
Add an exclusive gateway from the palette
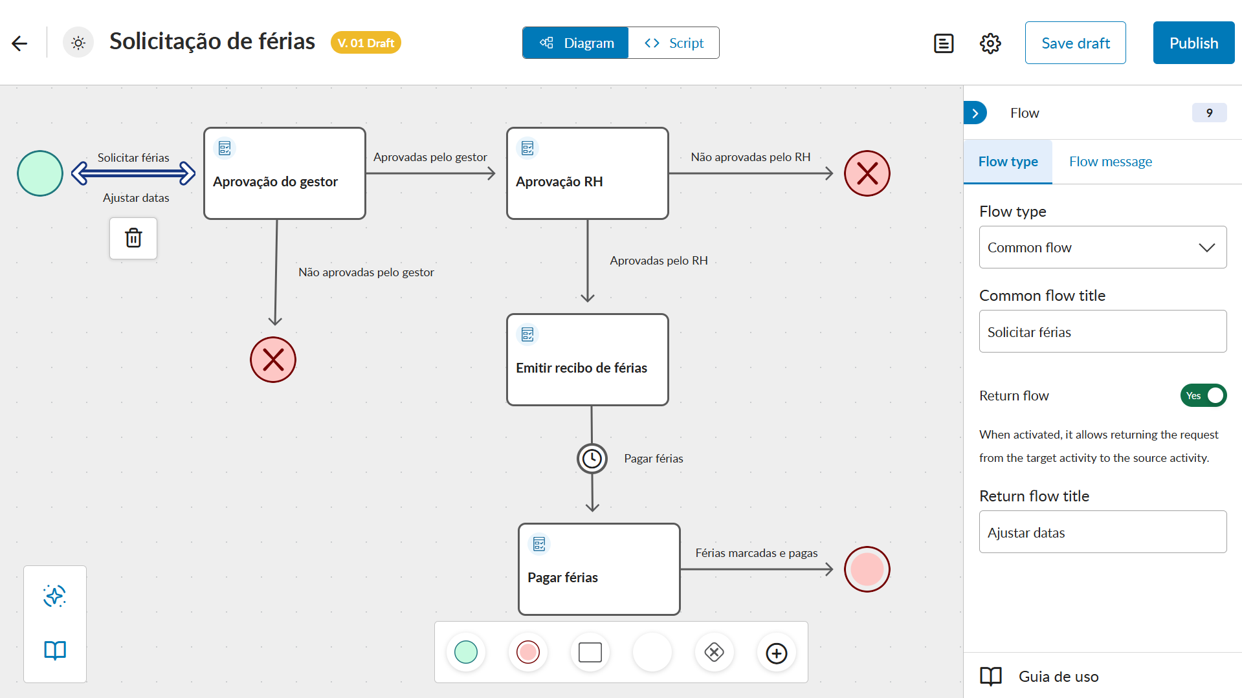click(x=714, y=652)
